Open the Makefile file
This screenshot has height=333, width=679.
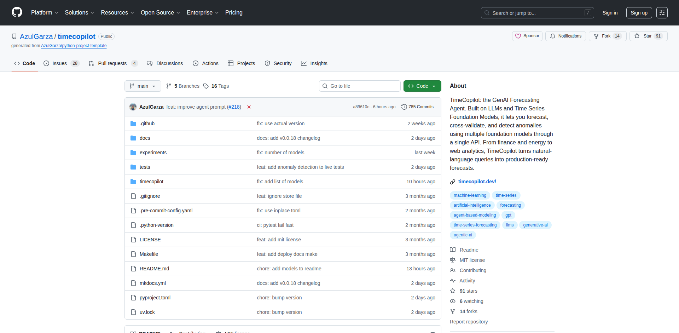(149, 254)
